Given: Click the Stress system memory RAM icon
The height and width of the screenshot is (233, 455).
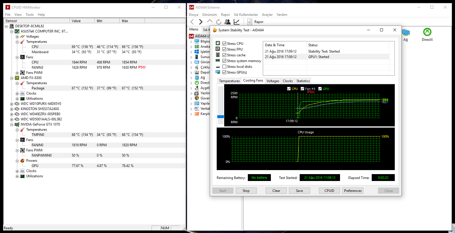Looking at the screenshot, I should 218,61.
